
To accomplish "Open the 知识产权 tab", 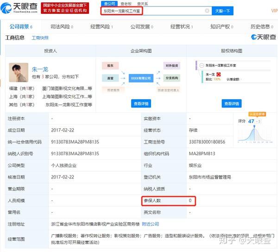I will click(x=222, y=27).
